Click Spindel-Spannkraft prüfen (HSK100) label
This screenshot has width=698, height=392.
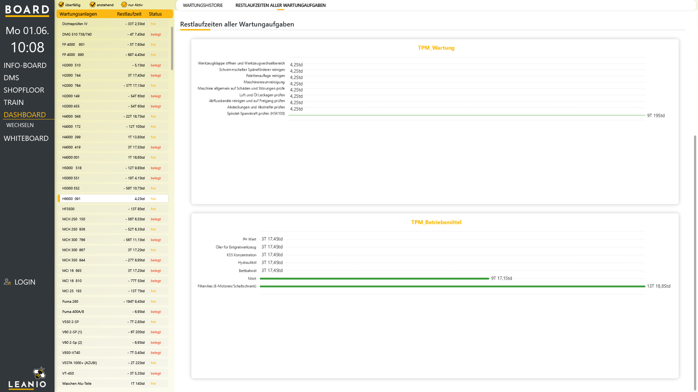[256, 114]
